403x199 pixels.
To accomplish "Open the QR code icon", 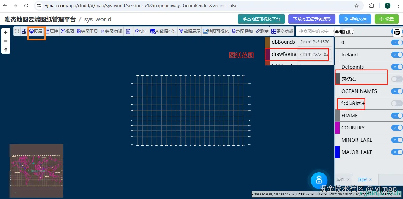I will (24, 31).
